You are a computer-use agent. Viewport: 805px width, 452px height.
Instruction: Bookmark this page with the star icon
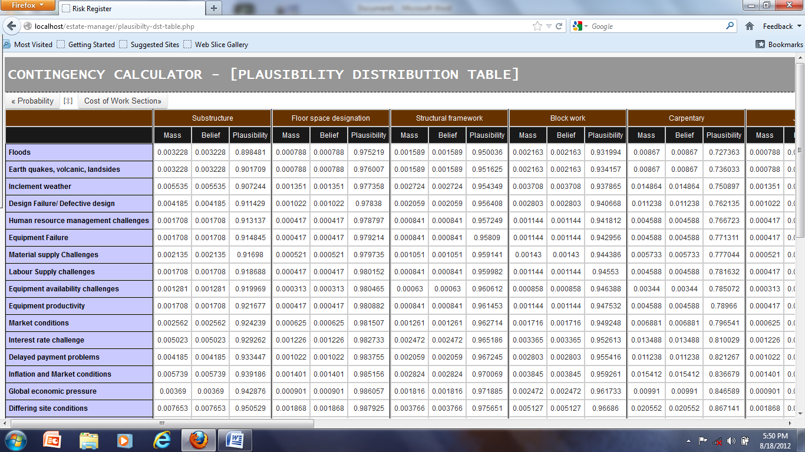537,26
